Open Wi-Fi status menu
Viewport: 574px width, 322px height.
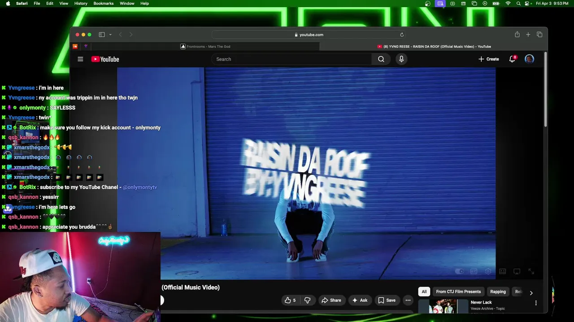coord(508,4)
